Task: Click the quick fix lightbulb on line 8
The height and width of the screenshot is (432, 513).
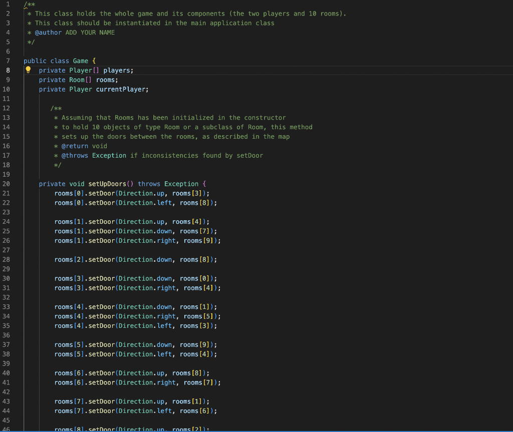Action: tap(28, 70)
